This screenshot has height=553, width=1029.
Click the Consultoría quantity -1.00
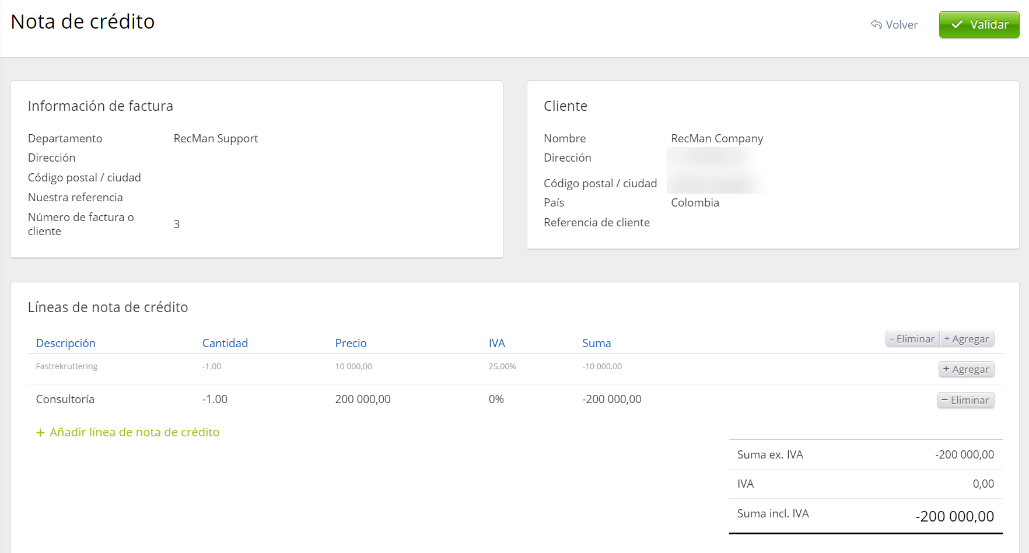215,399
